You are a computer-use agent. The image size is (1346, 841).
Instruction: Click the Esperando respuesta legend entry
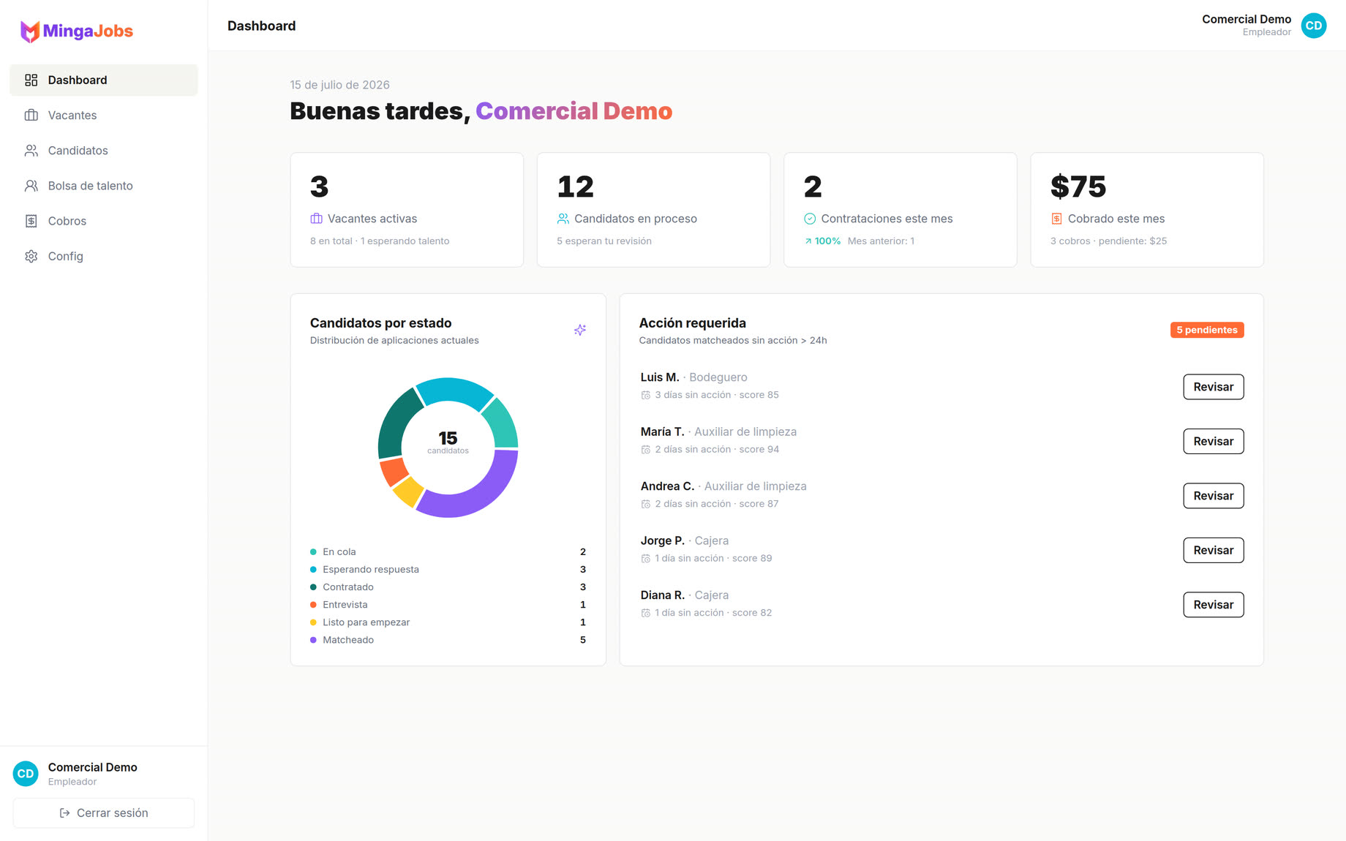point(448,570)
